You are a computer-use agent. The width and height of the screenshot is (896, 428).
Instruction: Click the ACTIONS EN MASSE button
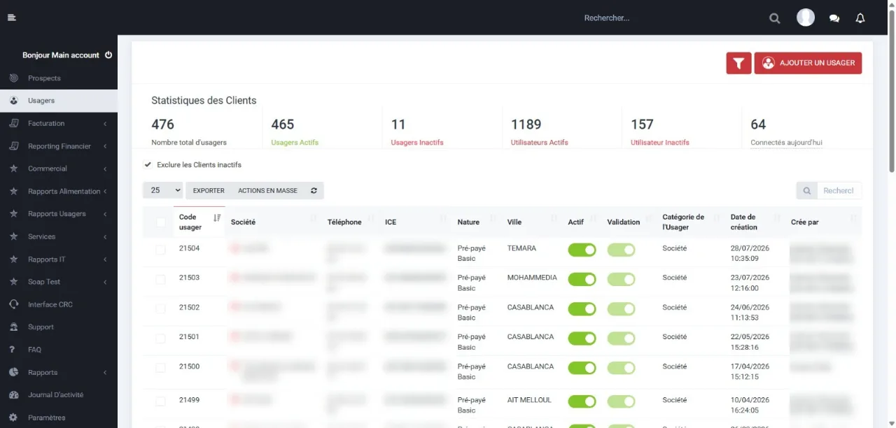point(267,190)
